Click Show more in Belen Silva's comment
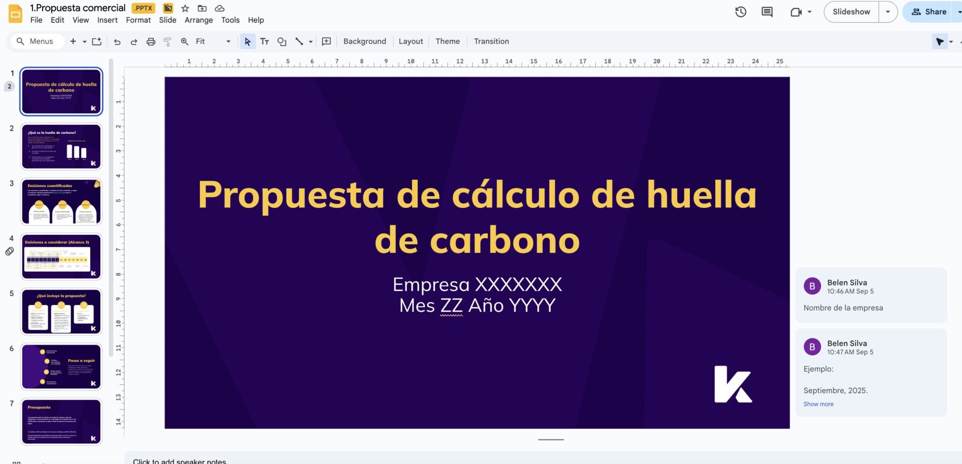 (818, 404)
